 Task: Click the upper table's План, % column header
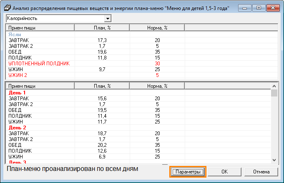(102, 27)
